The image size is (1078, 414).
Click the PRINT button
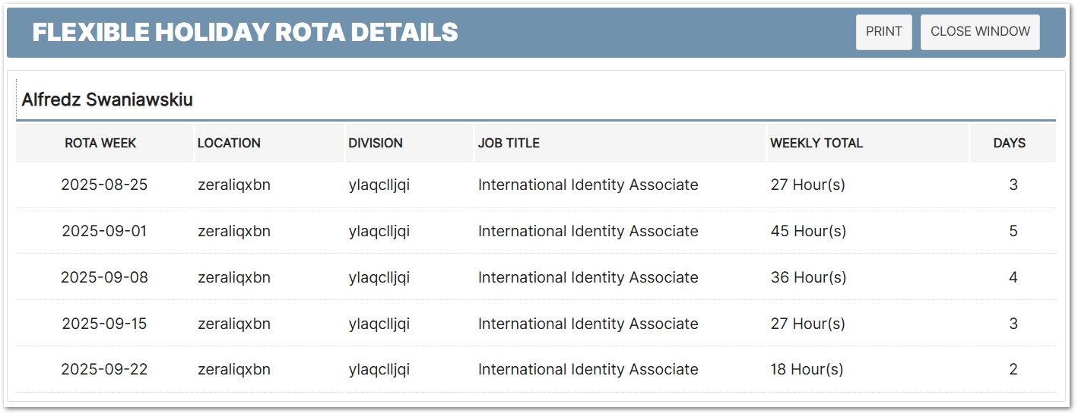coord(883,32)
